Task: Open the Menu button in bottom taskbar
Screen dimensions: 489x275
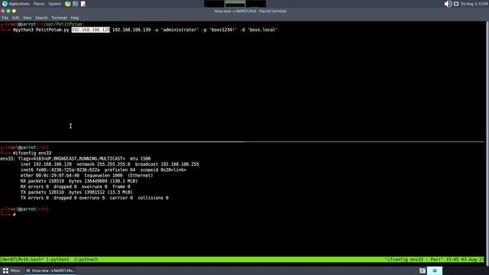Action: click(x=11, y=270)
